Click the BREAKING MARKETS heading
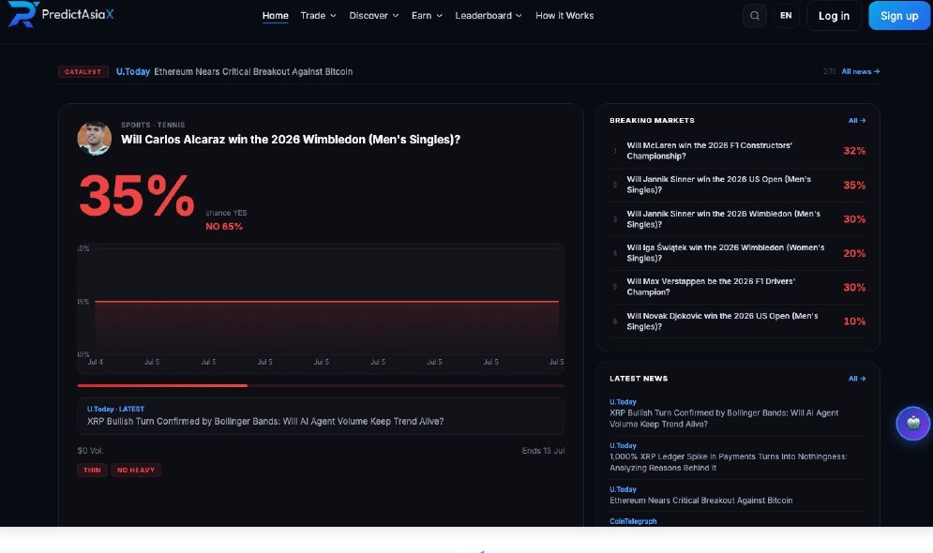Screen dimensions: 933x553 click(x=652, y=120)
